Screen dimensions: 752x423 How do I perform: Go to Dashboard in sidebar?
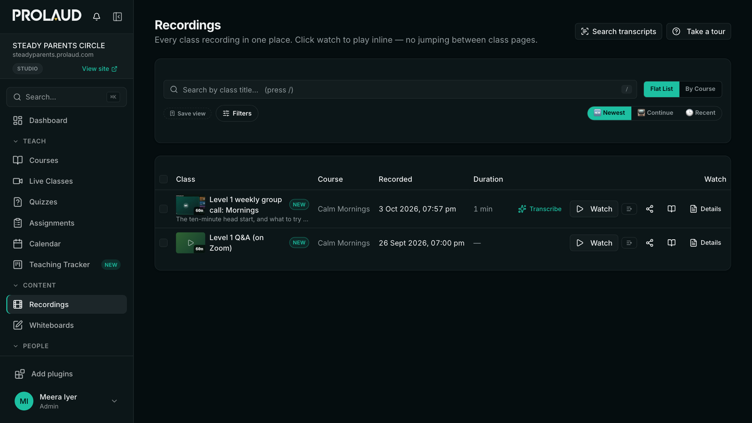pyautogui.click(x=67, y=120)
